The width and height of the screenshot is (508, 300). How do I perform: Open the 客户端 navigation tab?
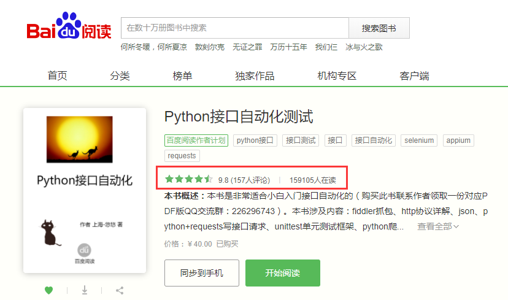pyautogui.click(x=414, y=76)
